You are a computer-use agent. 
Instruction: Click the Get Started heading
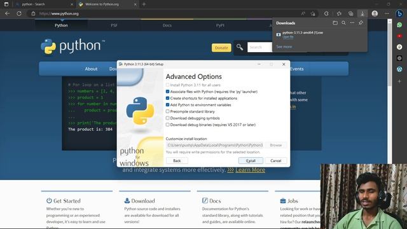pos(67,201)
